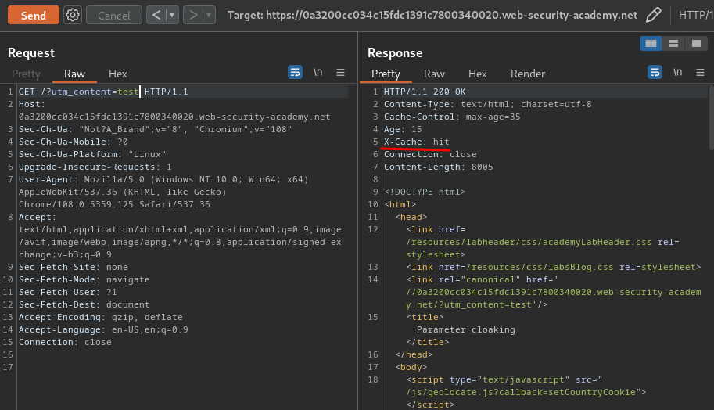Click the Sec-Ch-Ua-Mobile: ?0 header
Screen dimensions: 714x410
click(x=74, y=142)
